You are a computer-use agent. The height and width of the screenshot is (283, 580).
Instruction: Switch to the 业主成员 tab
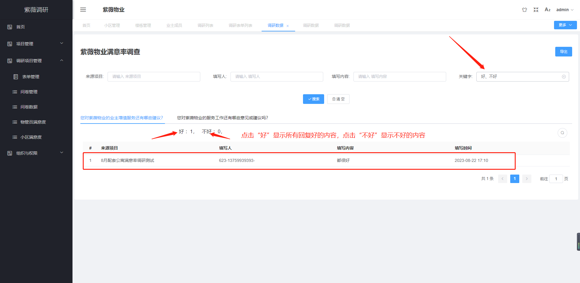click(x=174, y=25)
